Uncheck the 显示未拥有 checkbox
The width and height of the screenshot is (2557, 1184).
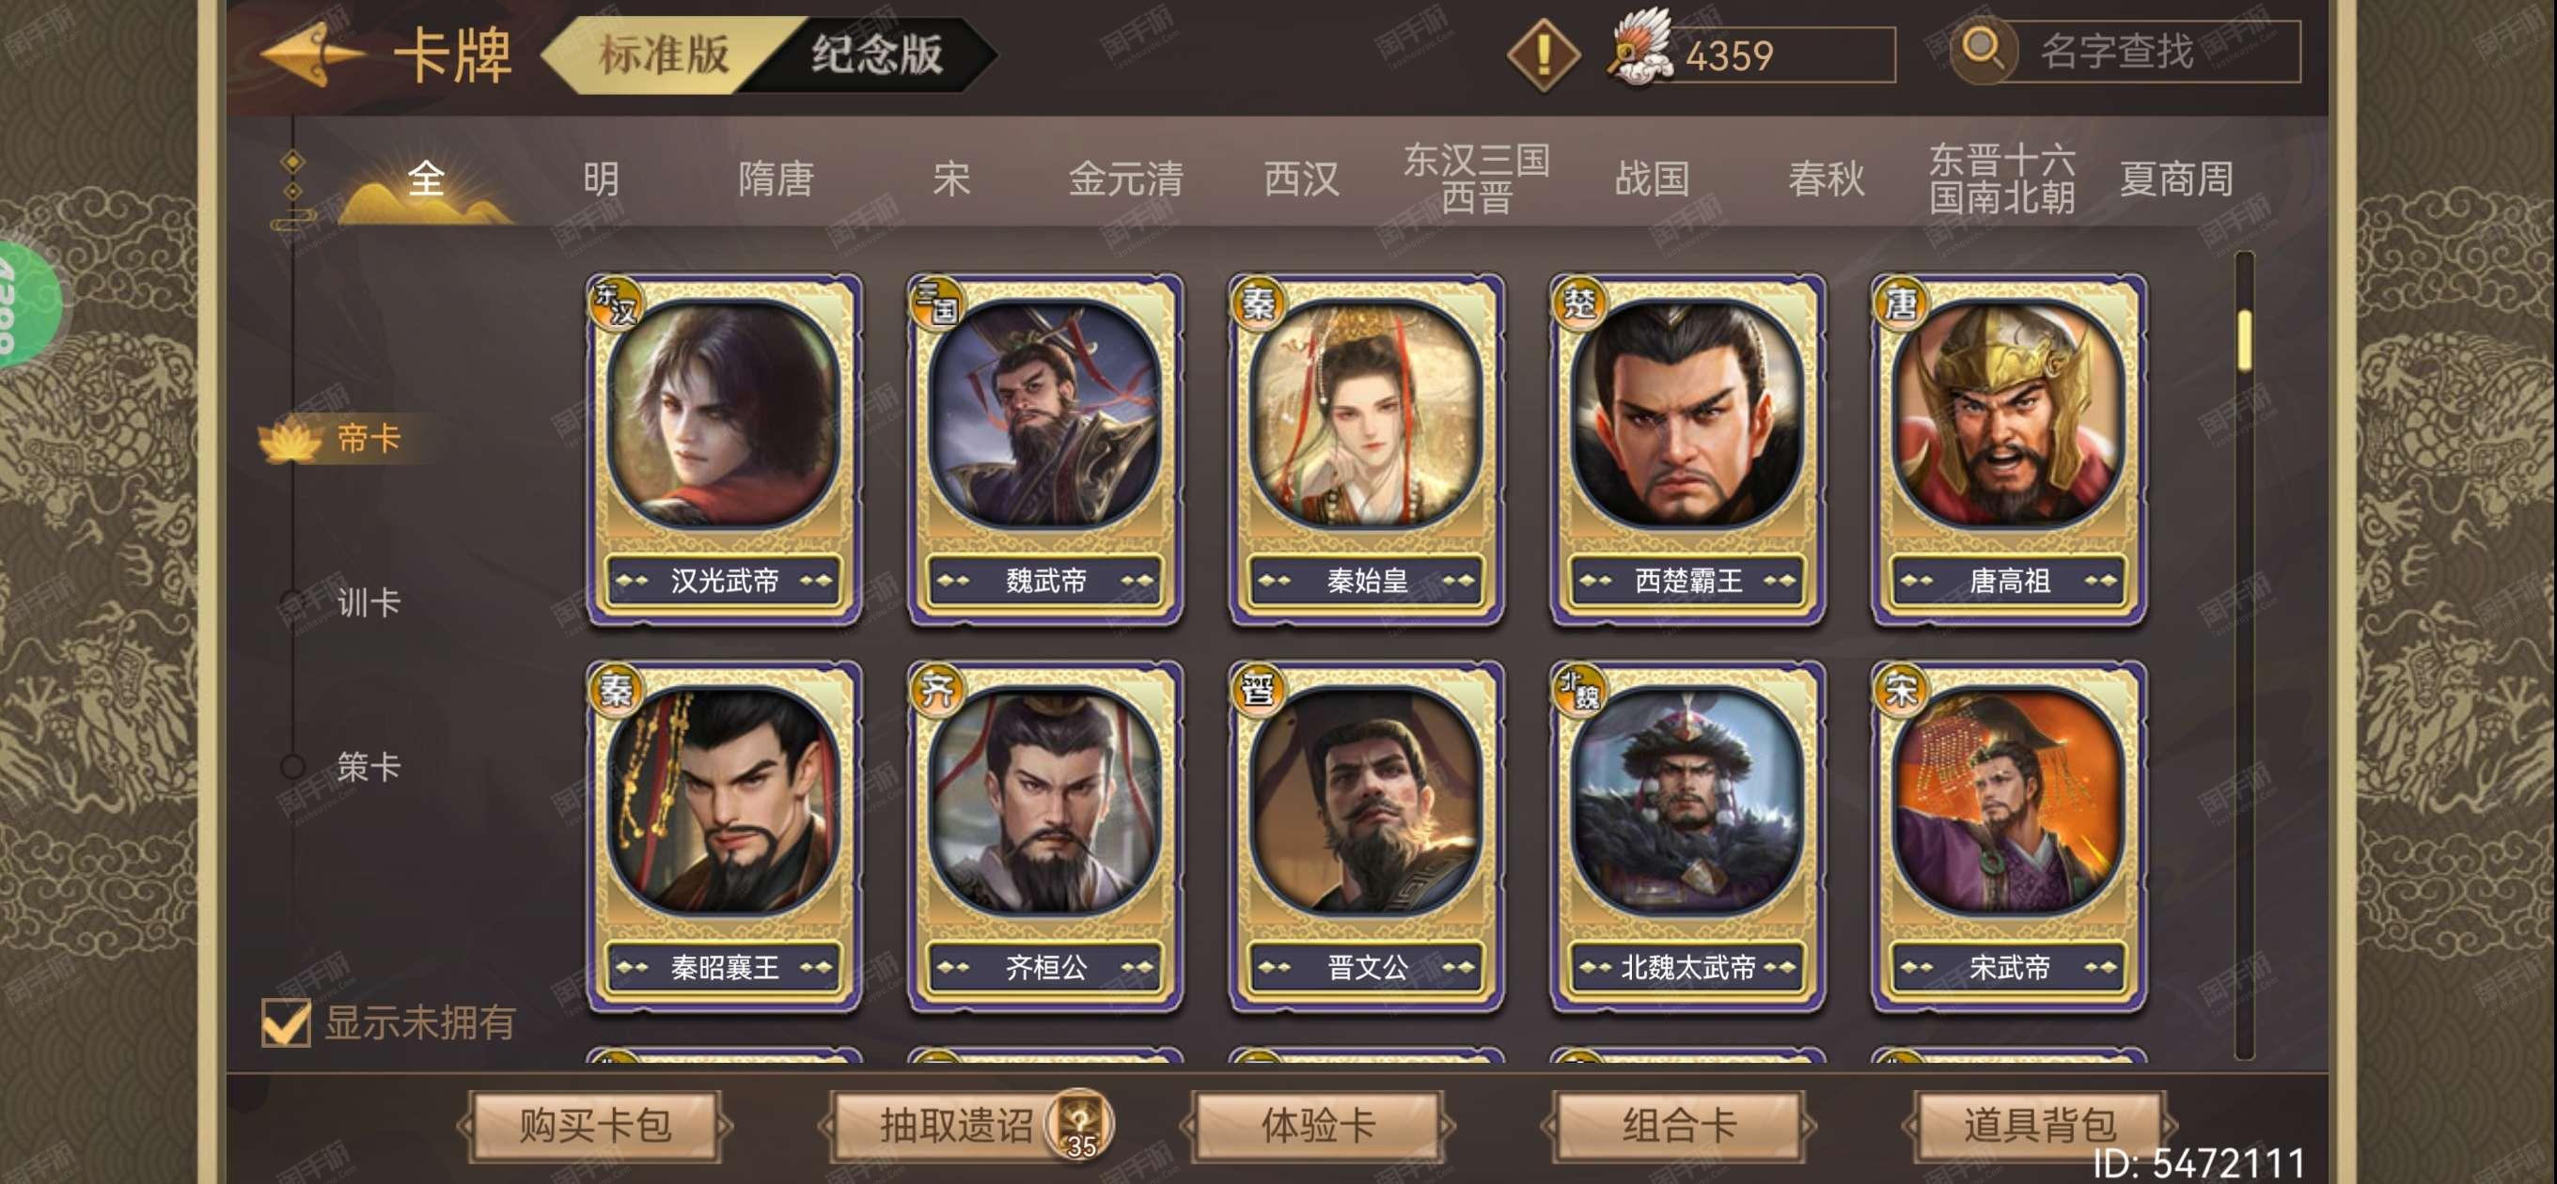pyautogui.click(x=286, y=1022)
